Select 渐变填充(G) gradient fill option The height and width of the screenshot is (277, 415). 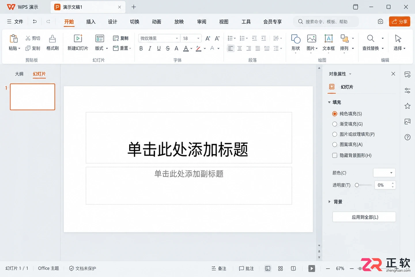pos(347,124)
